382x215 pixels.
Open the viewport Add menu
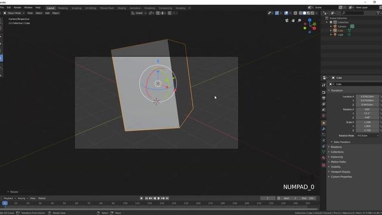pos(47,13)
